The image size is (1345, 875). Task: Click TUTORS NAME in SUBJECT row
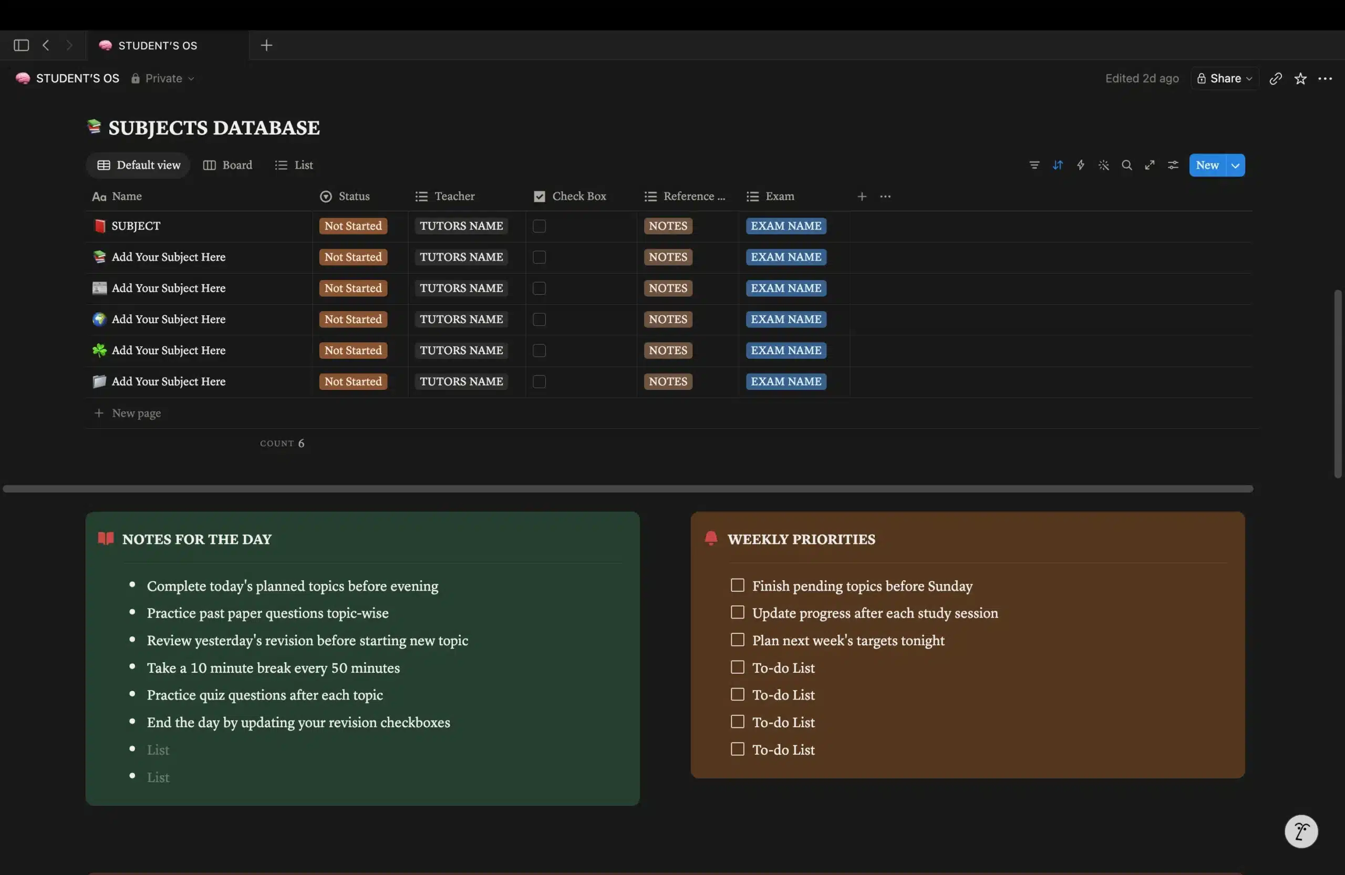point(461,226)
